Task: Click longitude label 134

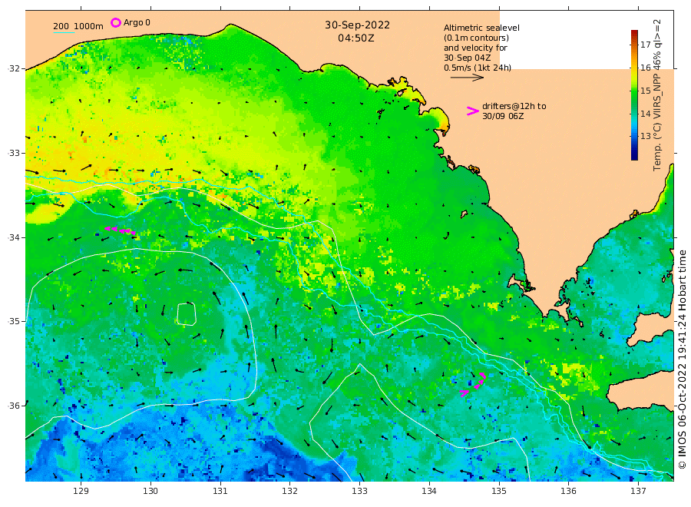Action: [x=429, y=491]
